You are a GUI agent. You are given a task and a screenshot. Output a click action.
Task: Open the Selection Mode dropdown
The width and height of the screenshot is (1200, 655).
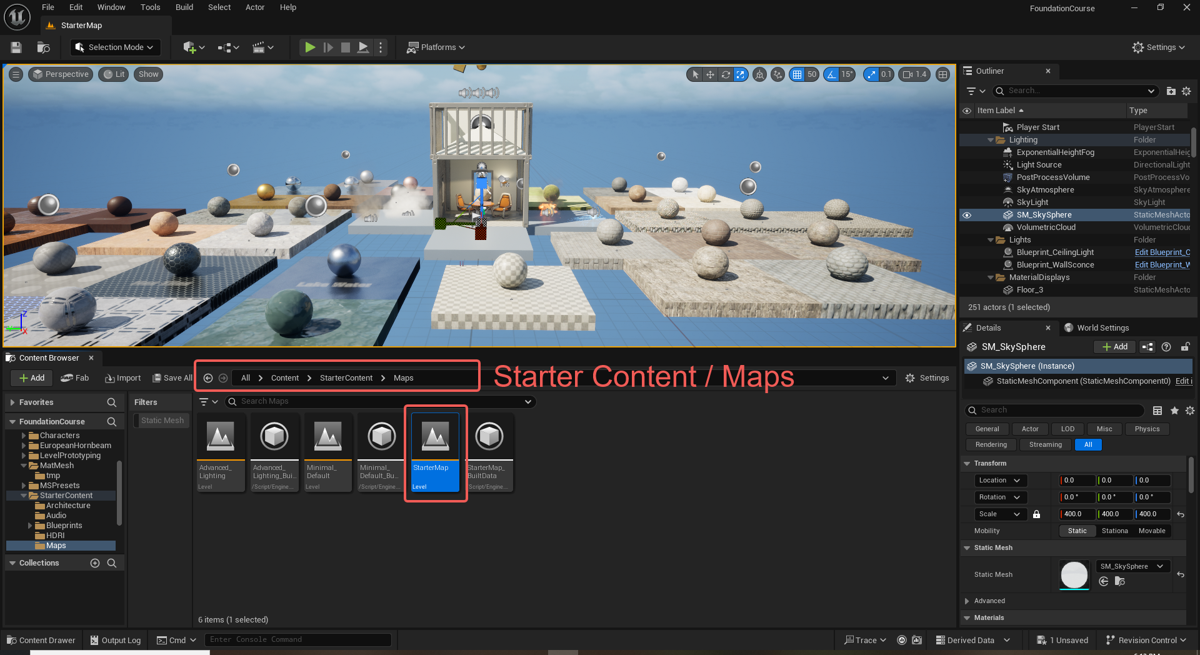pos(115,47)
